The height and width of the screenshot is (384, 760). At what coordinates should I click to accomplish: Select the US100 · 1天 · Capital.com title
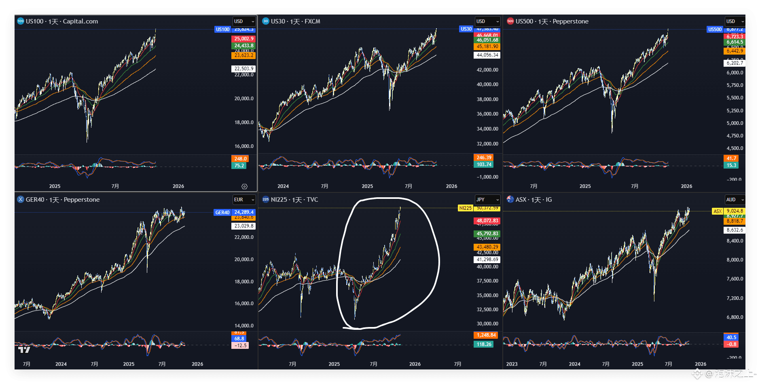click(62, 21)
